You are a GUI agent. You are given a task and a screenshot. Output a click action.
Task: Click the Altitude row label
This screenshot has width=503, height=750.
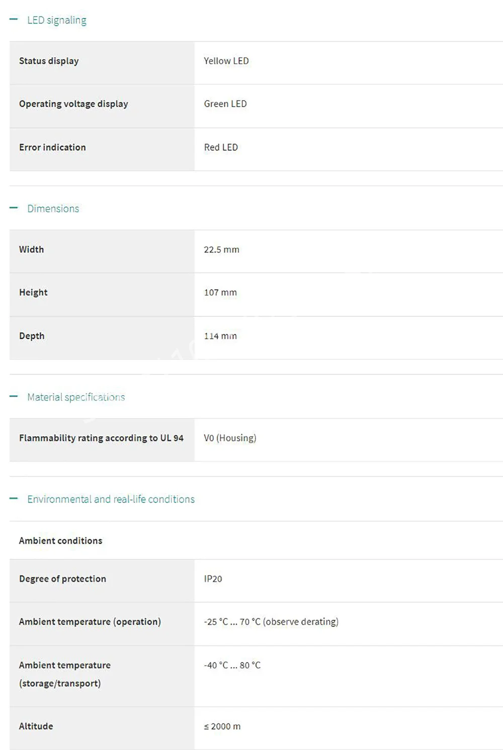[x=36, y=726]
